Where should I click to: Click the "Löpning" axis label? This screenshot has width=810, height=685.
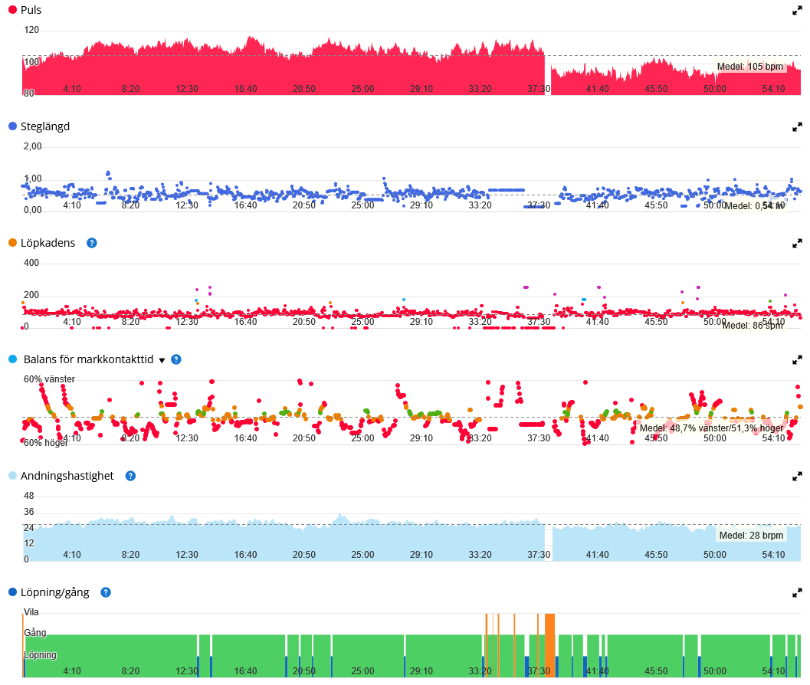41,655
